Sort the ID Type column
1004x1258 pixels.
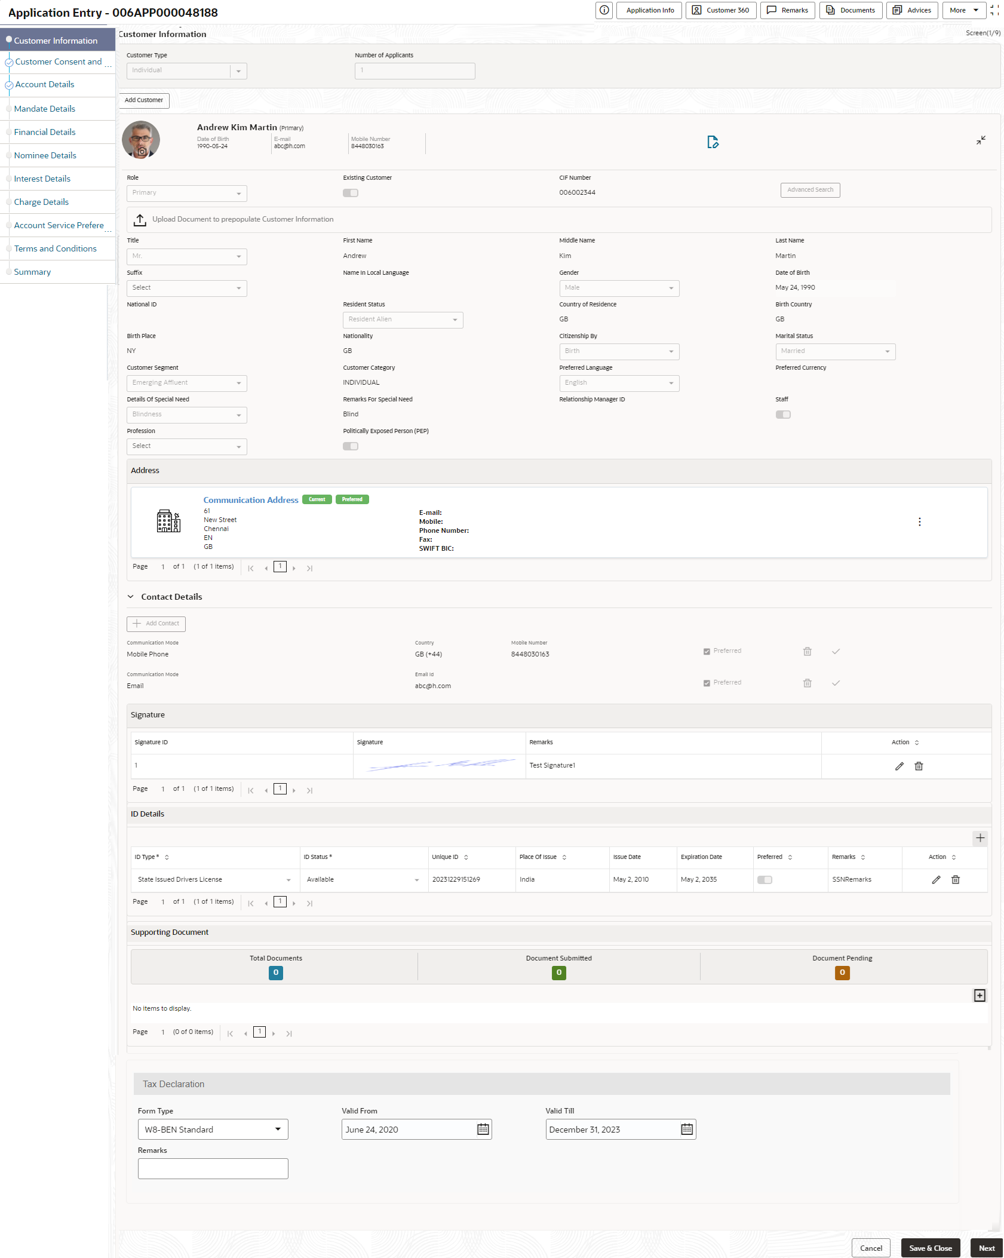click(x=167, y=857)
